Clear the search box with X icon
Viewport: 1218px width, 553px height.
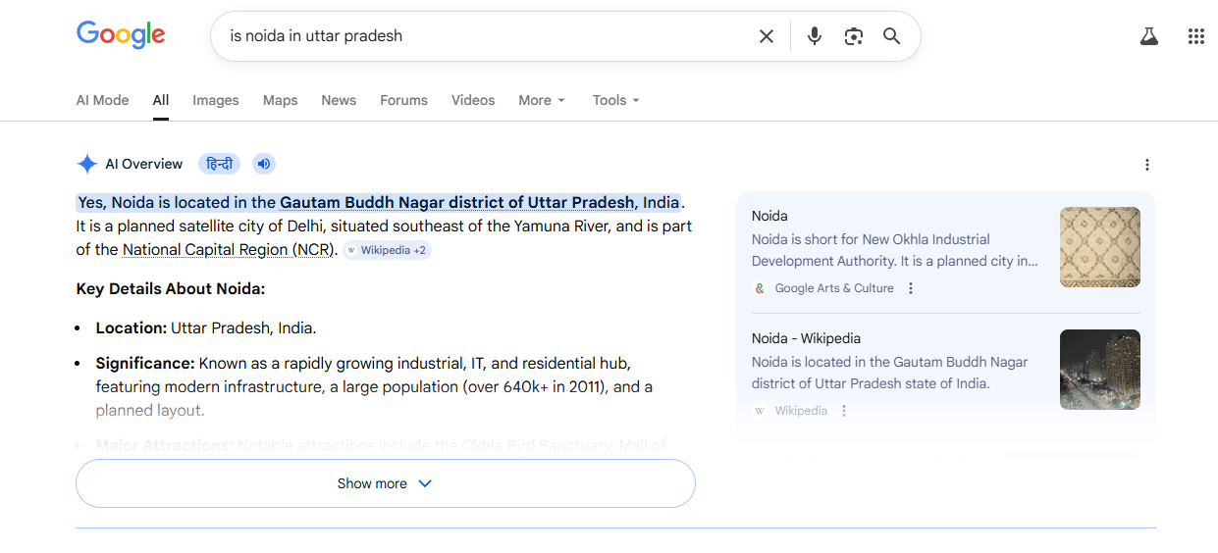coord(767,36)
